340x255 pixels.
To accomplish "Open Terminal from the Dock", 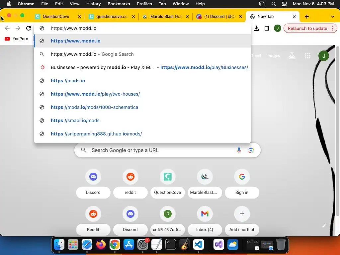I will [x=171, y=245].
